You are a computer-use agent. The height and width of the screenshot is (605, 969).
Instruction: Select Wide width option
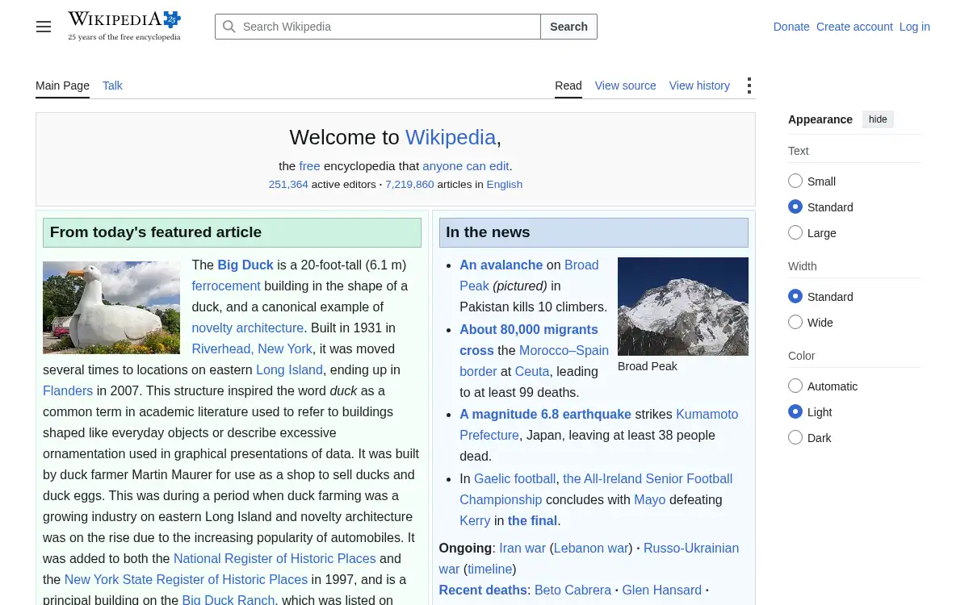795,323
